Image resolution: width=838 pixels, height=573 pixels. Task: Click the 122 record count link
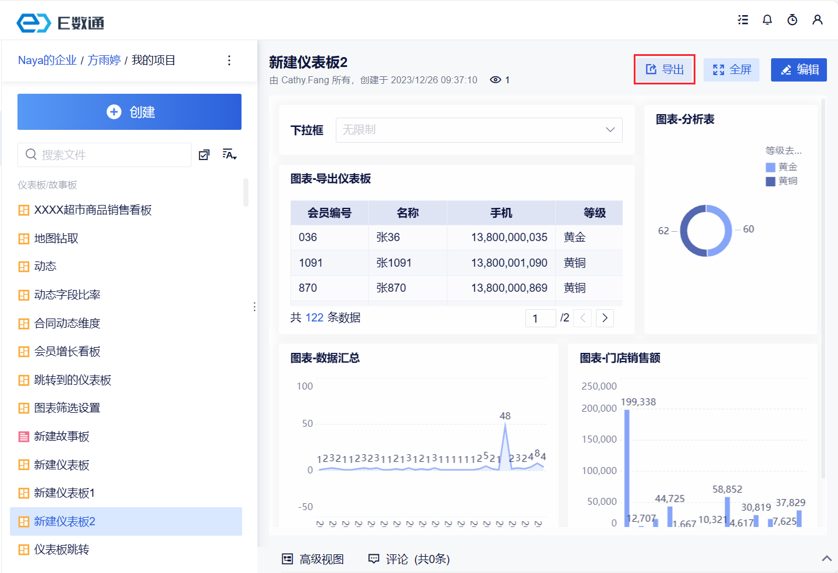(314, 318)
